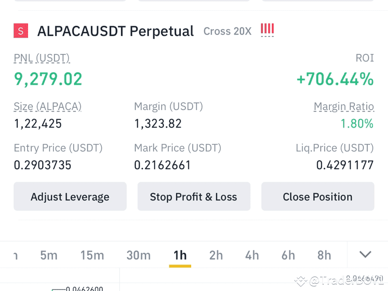Choose the 30m chart interval
388x291 pixels.
coord(139,255)
